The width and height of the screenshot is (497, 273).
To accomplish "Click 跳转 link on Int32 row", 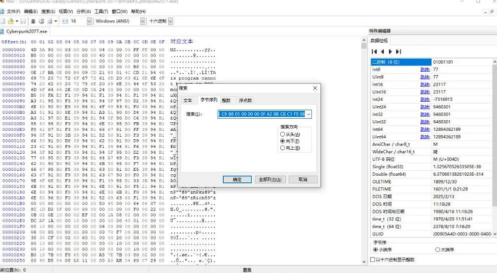I will click(x=425, y=115).
